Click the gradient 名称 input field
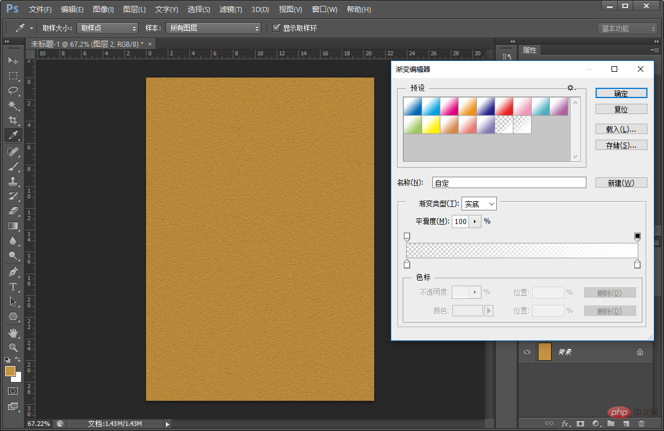The image size is (664, 431). pyautogui.click(x=509, y=182)
